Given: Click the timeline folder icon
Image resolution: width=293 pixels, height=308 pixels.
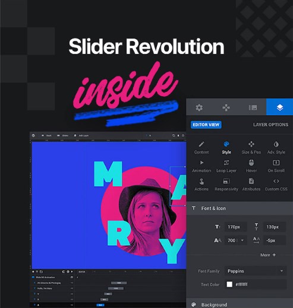Looking at the screenshot, I should tap(41, 272).
